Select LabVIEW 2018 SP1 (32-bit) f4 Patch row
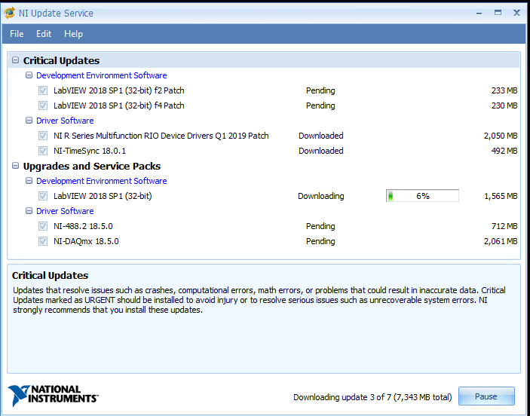The height and width of the screenshot is (416, 530). tap(264, 106)
